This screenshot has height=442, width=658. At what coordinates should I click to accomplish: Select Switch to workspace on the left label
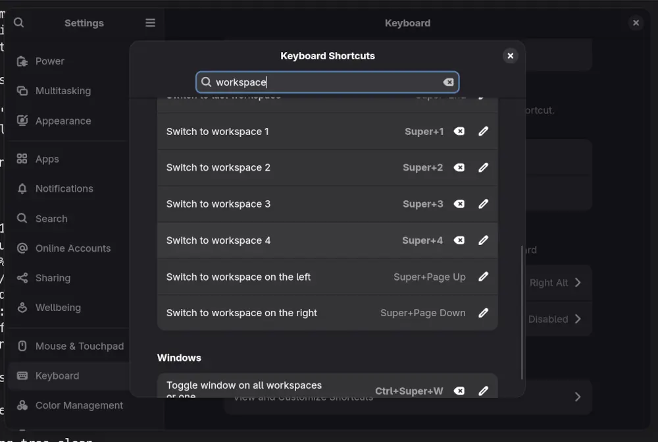point(238,277)
